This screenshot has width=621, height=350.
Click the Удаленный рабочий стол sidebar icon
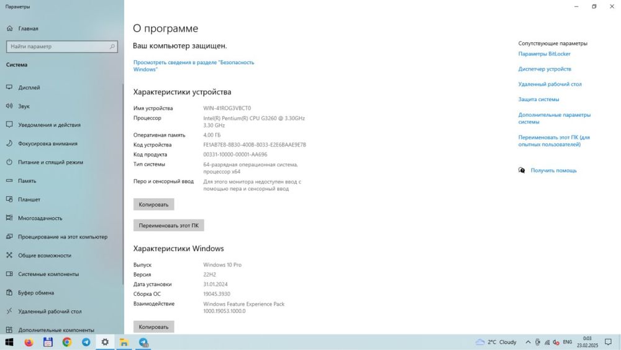(x=9, y=311)
